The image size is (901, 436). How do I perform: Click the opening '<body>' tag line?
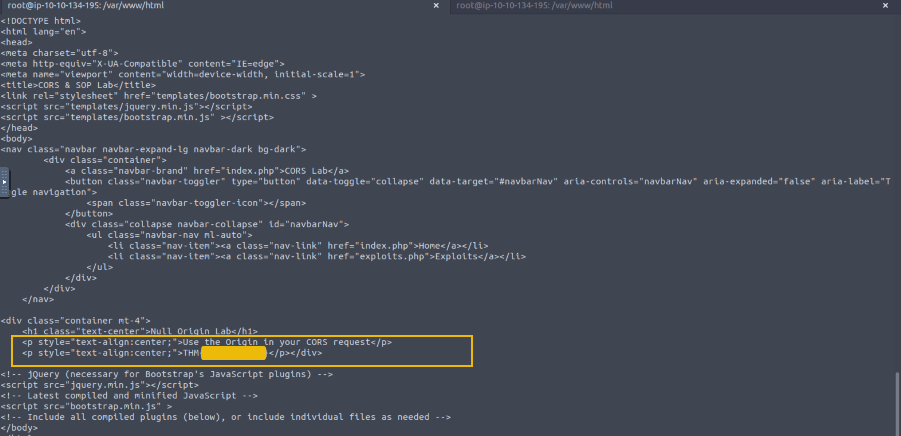pyautogui.click(x=16, y=139)
